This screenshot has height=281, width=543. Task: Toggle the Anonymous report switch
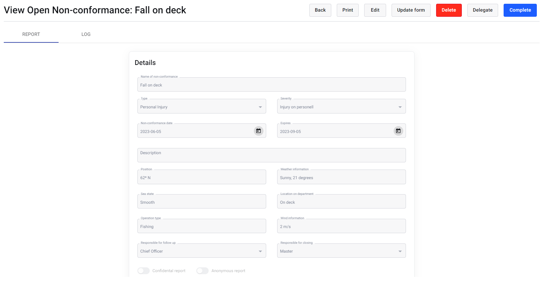tap(202, 271)
